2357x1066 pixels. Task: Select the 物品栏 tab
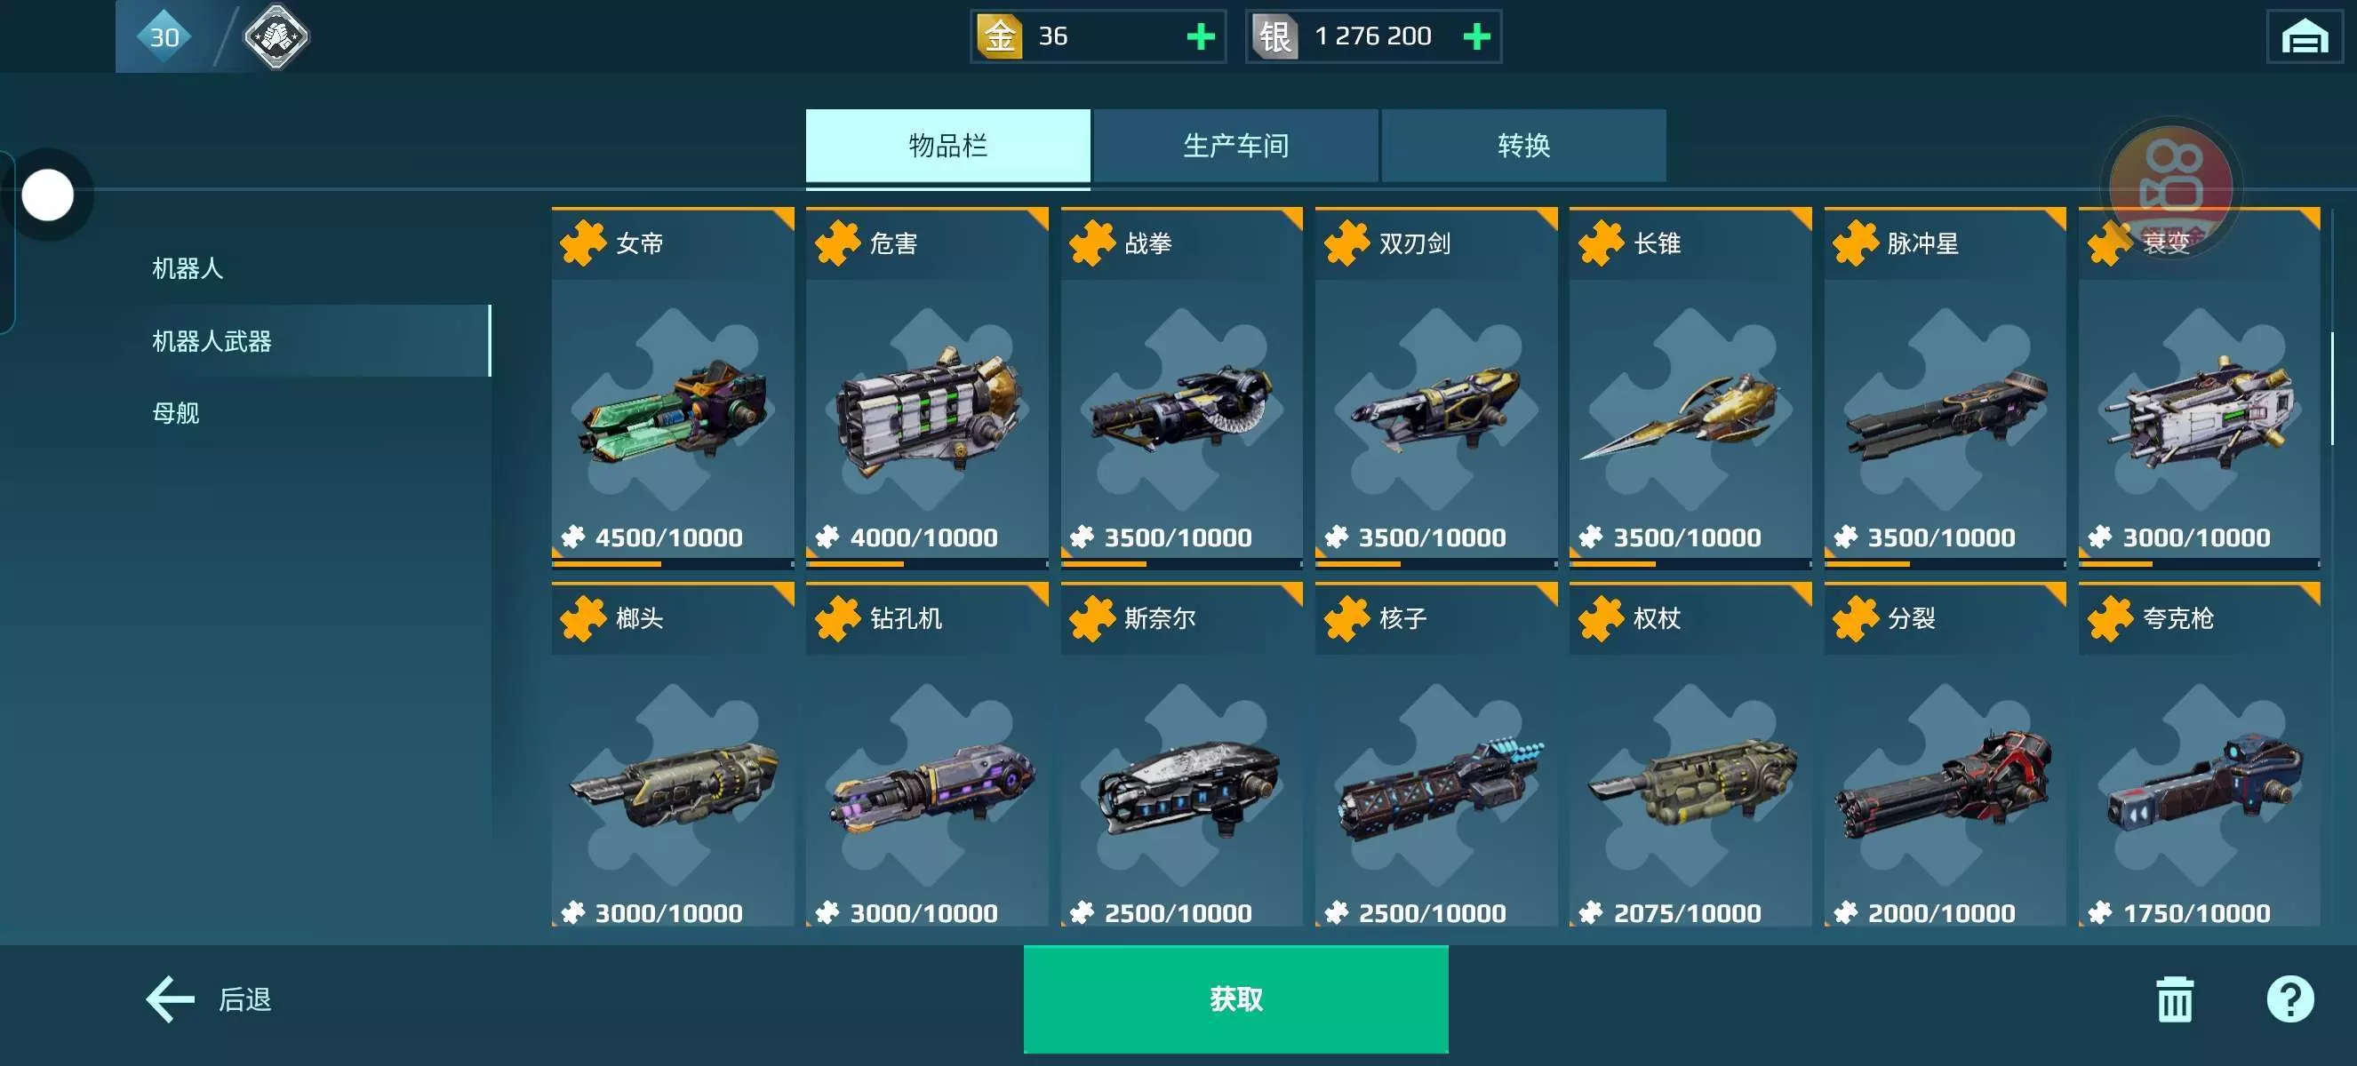[x=948, y=146]
